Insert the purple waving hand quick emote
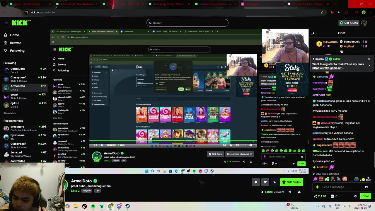This screenshot has height=211, width=375. coord(315,179)
